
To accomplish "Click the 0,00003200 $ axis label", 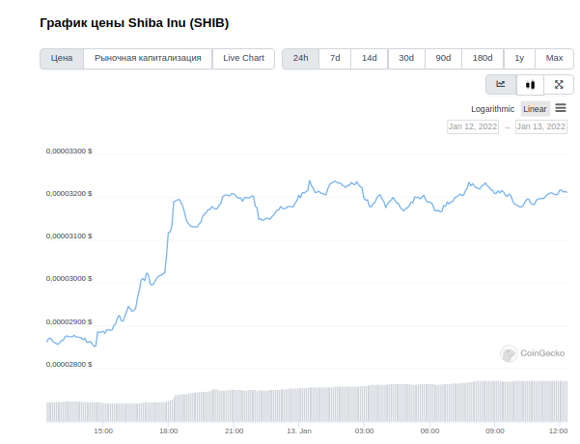I will click(69, 193).
